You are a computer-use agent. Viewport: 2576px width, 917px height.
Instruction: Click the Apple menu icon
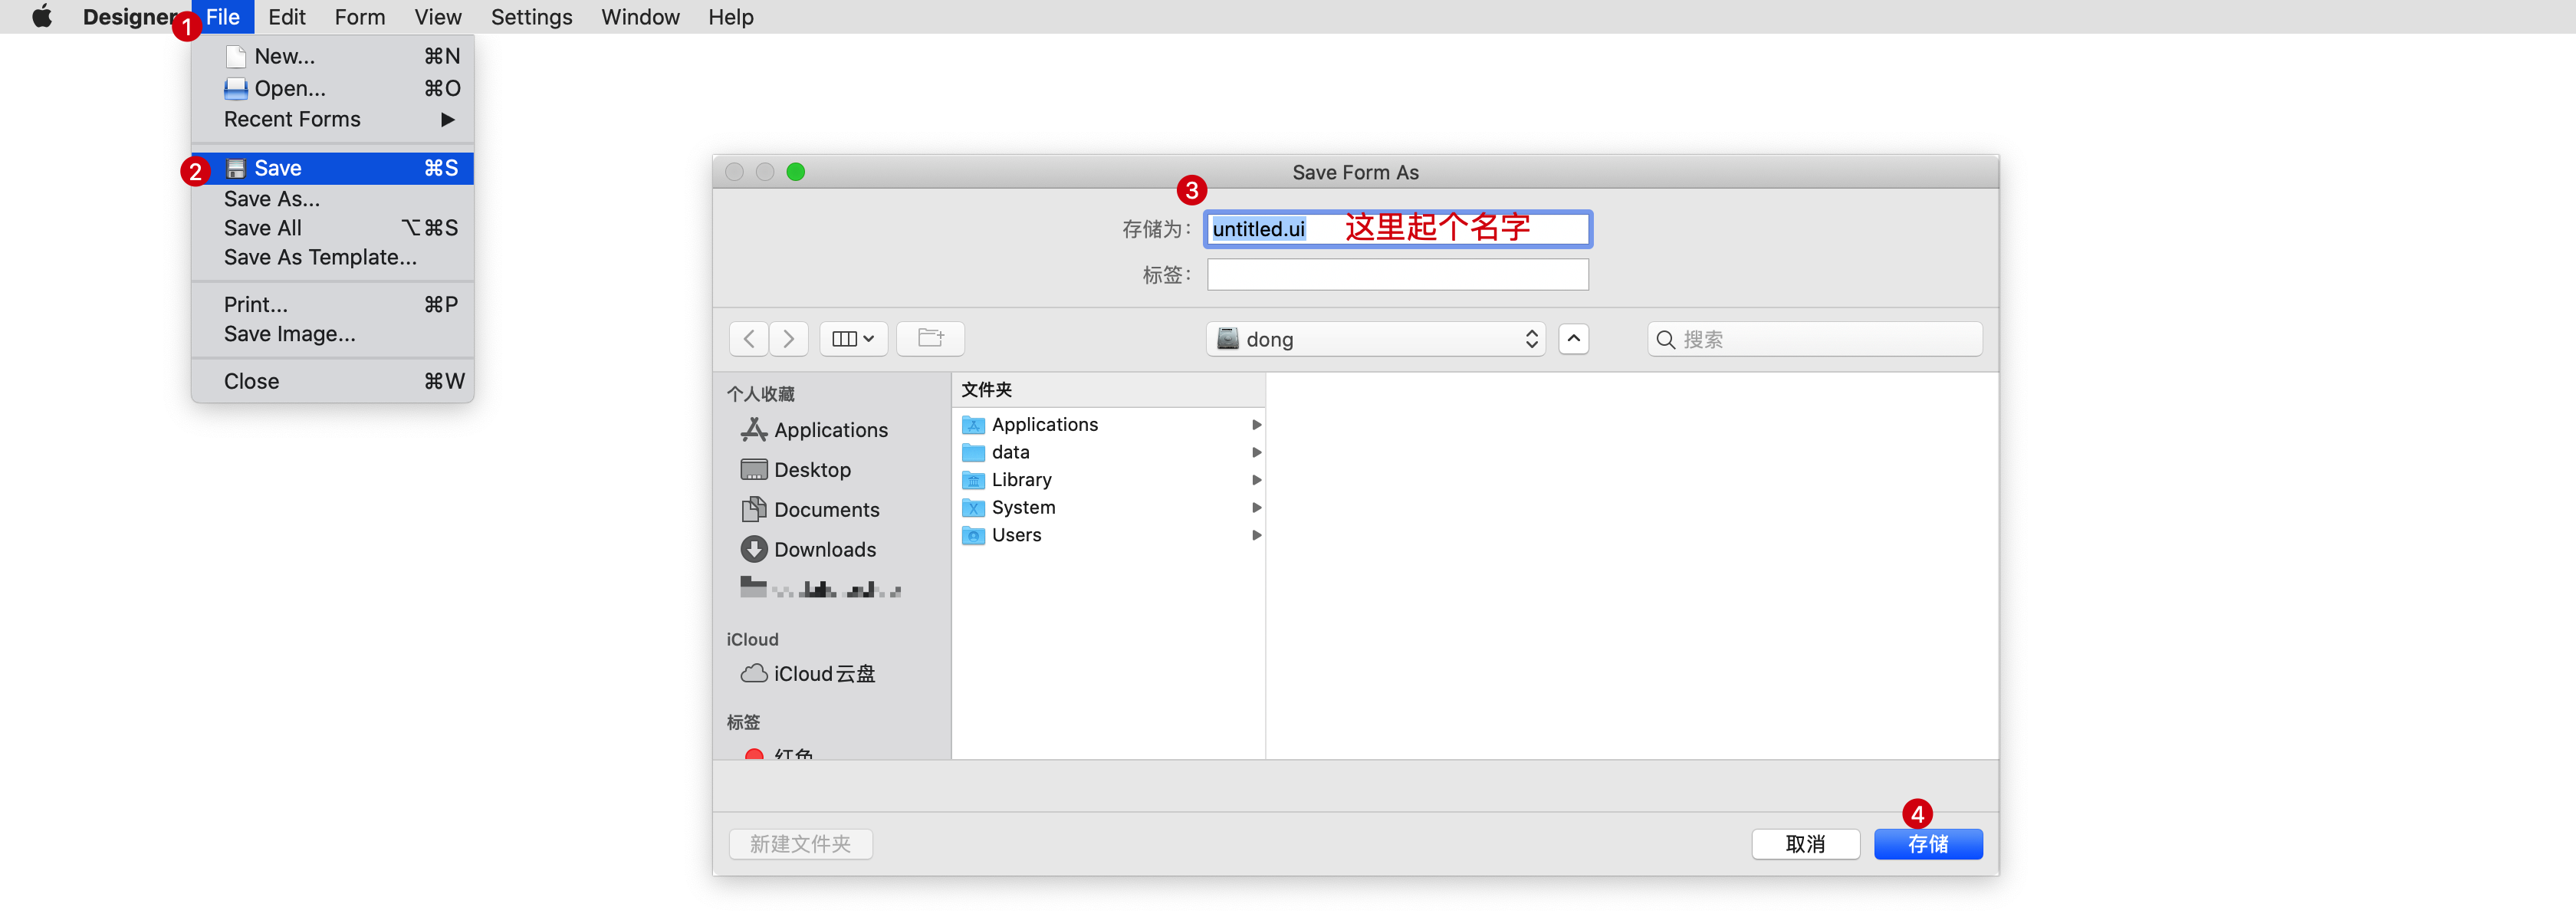pos(42,17)
